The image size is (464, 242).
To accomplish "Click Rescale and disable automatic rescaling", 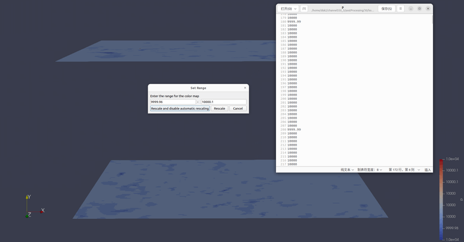I will (180, 109).
